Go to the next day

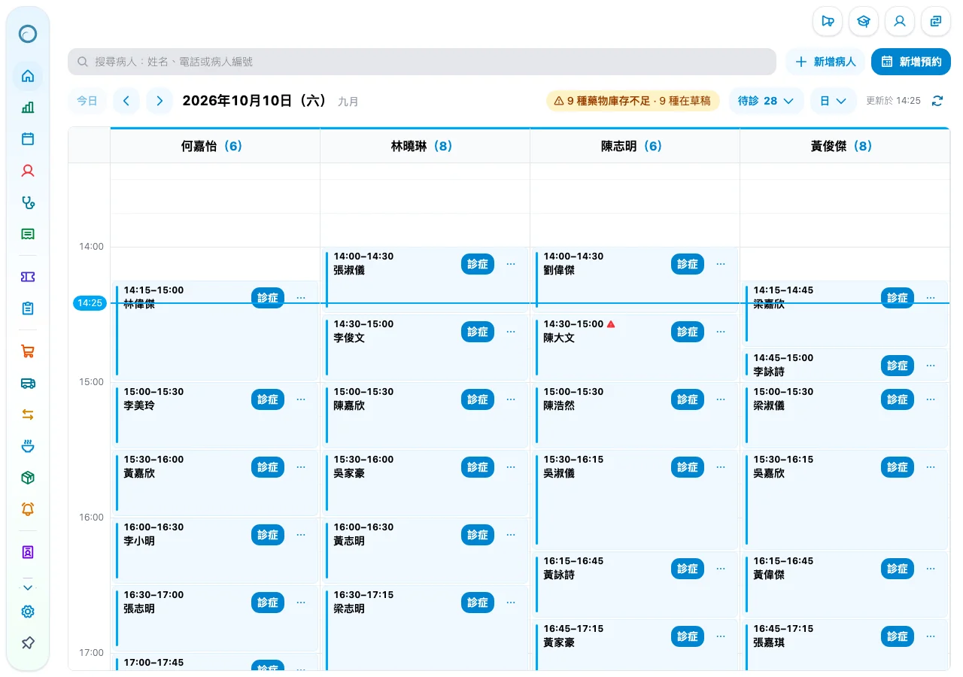coord(159,101)
